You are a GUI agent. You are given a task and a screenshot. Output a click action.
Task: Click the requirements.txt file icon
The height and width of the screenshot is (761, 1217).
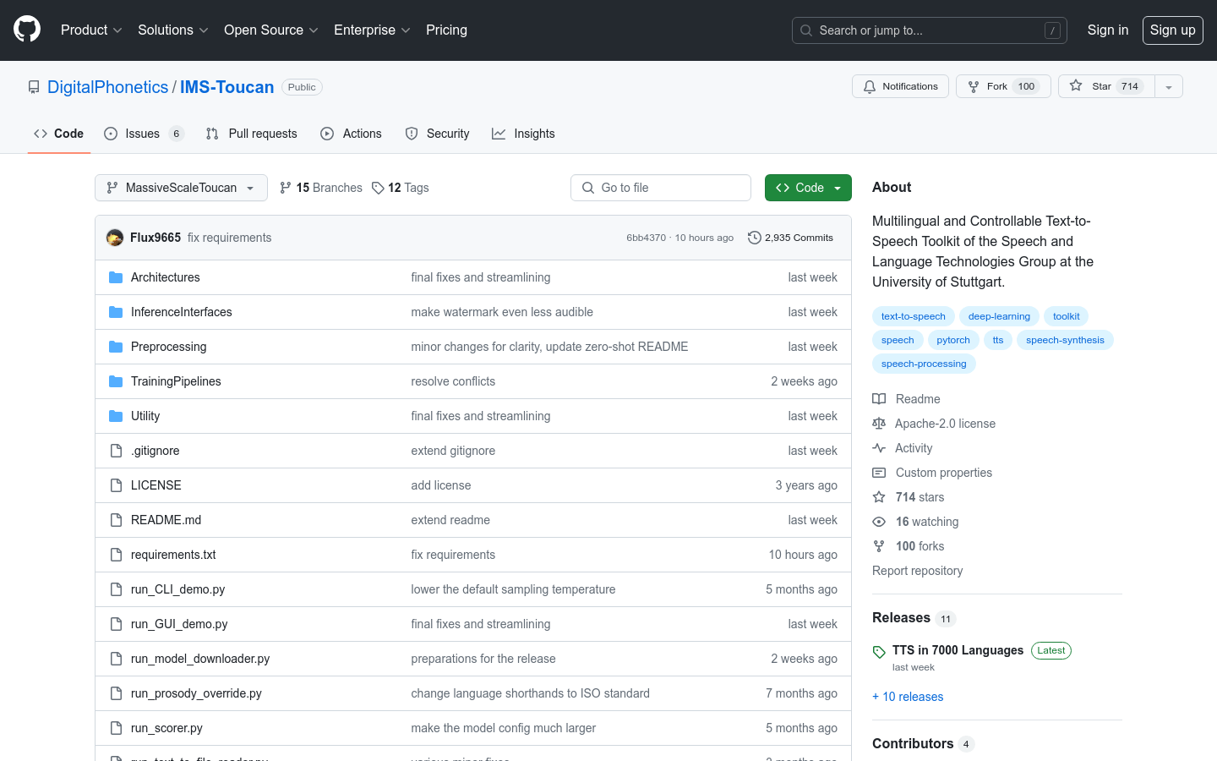coord(116,555)
